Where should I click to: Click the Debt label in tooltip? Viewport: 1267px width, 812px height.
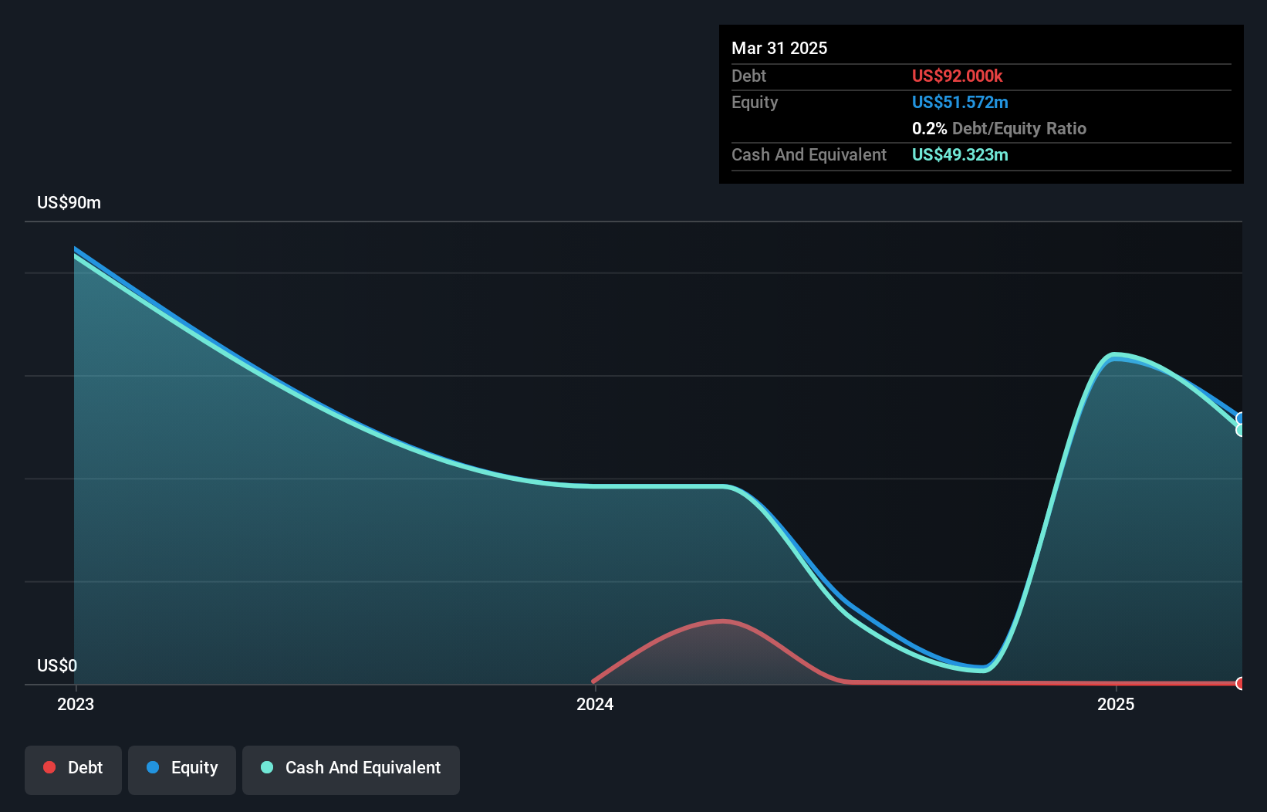(x=748, y=76)
